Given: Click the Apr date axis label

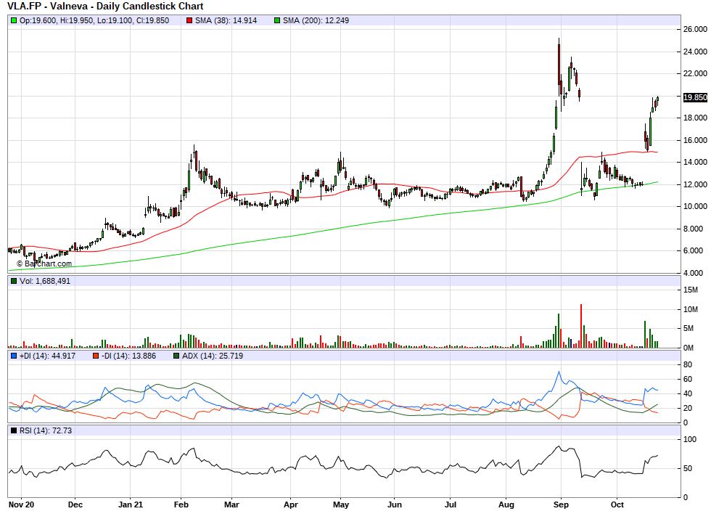Looking at the screenshot, I should click(291, 504).
